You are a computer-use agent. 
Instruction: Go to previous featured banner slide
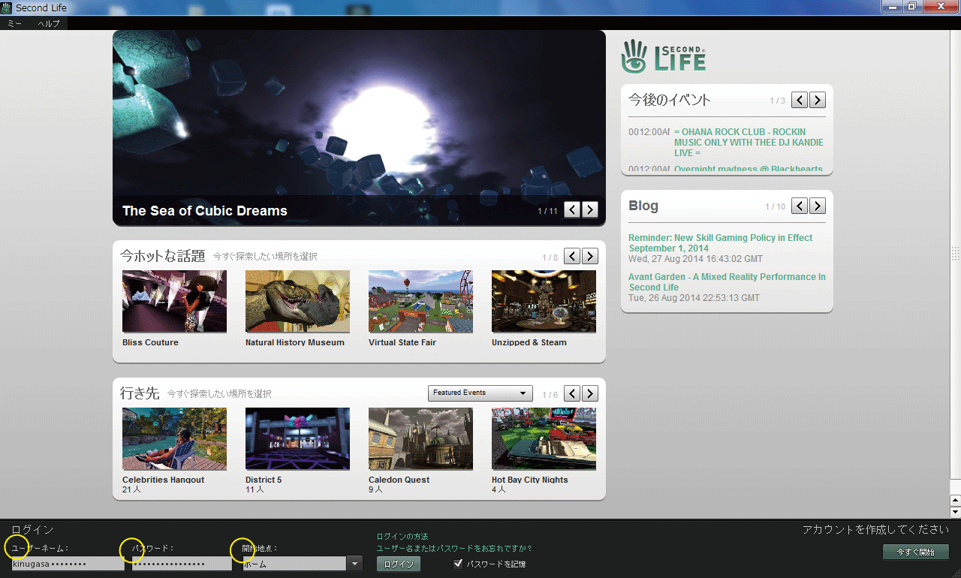572,209
